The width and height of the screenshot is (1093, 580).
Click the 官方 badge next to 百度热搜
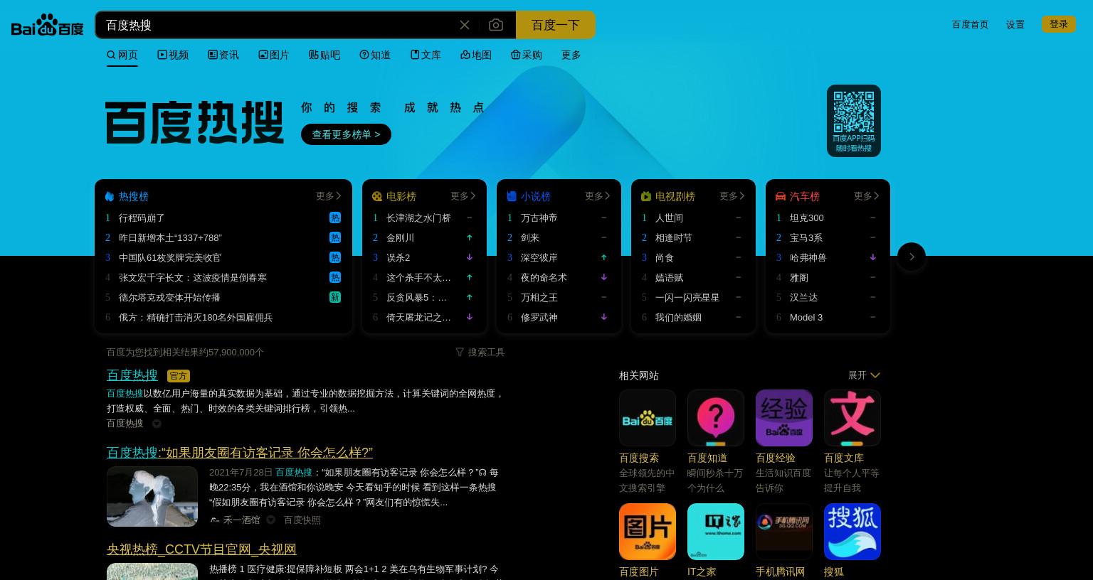pyautogui.click(x=179, y=376)
